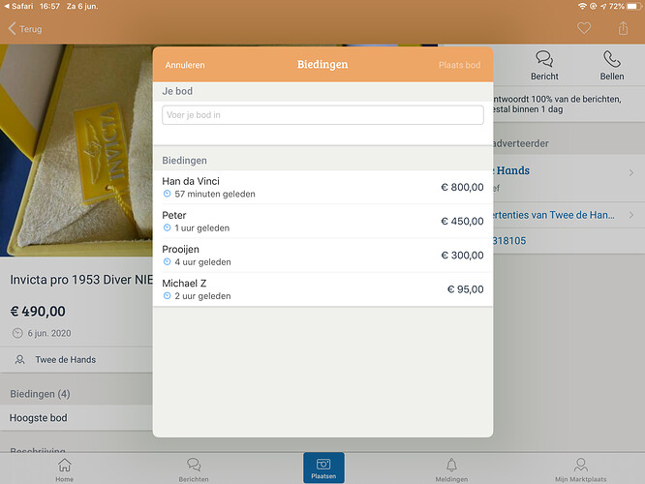Tap the clock icon beside '4 uur geleden'

tap(167, 262)
